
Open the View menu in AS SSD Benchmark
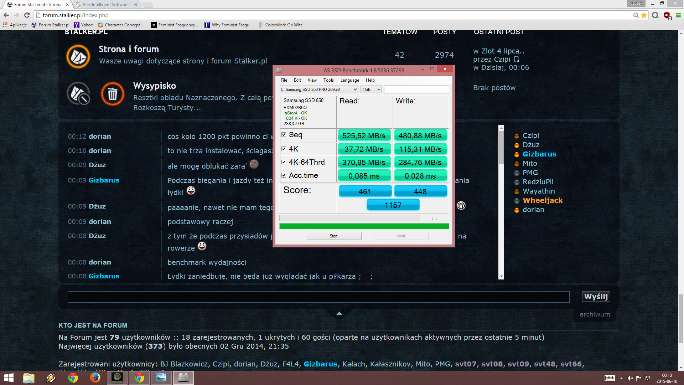point(312,80)
